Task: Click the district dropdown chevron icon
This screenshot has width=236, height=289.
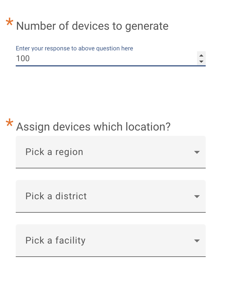Action: [197, 196]
